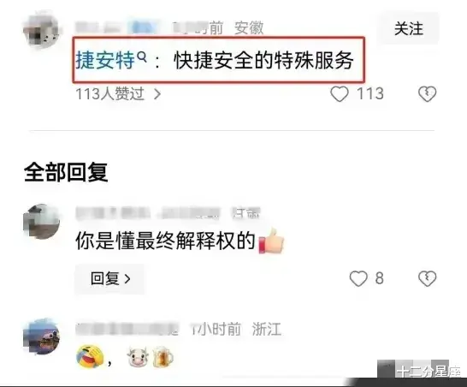Expand the 113人赞过 likers list

(118, 94)
